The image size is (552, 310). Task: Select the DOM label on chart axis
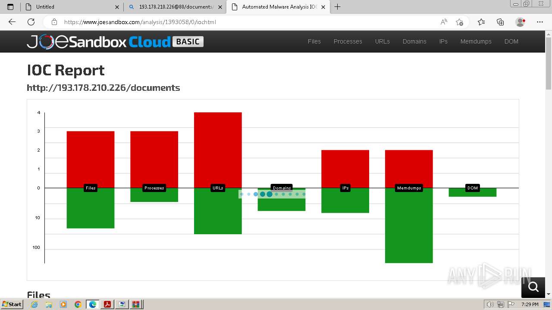[473, 188]
